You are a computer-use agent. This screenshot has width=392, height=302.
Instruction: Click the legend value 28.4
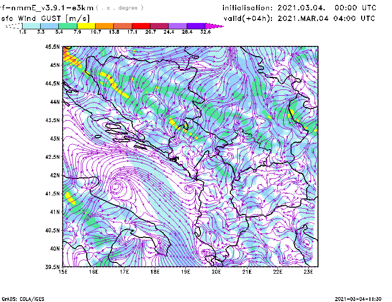pyautogui.click(x=187, y=32)
